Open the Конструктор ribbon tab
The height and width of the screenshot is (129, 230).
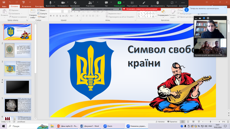pos(39,6)
